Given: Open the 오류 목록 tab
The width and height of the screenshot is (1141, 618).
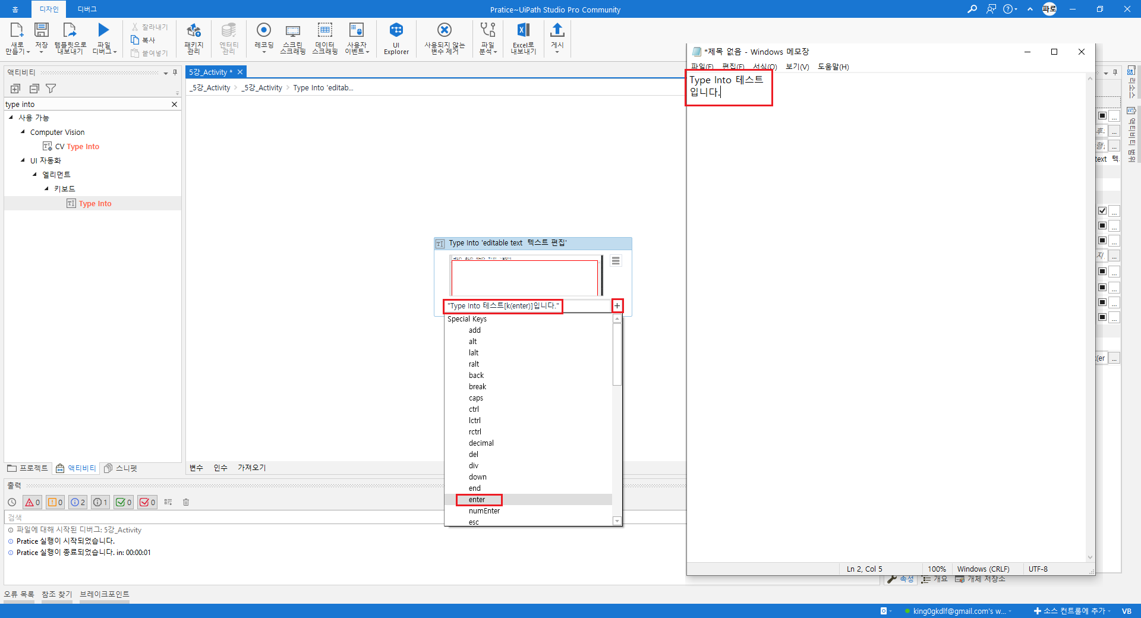Looking at the screenshot, I should pyautogui.click(x=19, y=594).
